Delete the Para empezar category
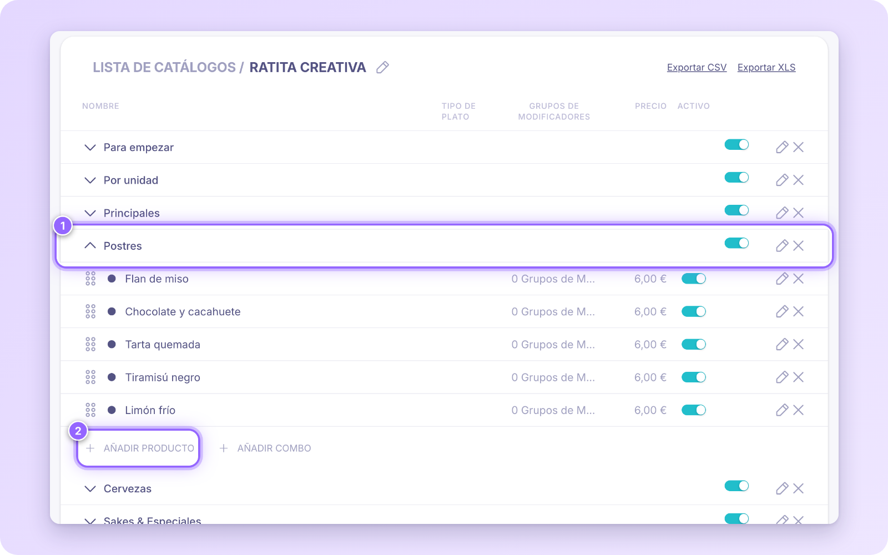The height and width of the screenshot is (555, 888). (x=798, y=147)
